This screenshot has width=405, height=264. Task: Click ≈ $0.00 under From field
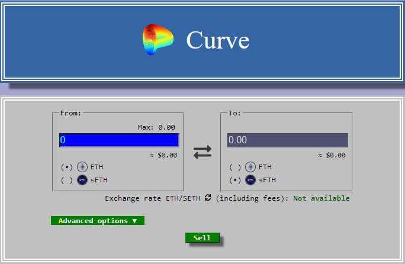click(x=163, y=155)
